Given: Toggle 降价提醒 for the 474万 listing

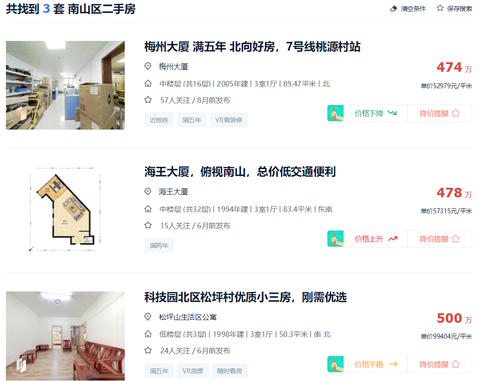Looking at the screenshot, I should tap(439, 114).
